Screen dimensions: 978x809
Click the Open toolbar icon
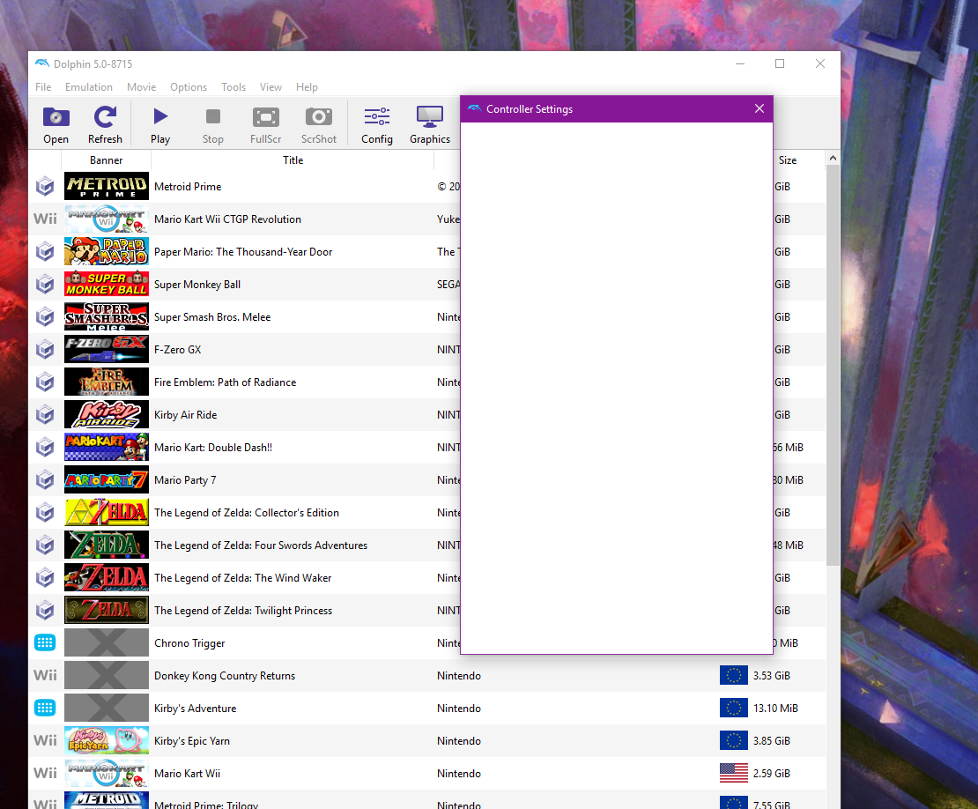56,125
